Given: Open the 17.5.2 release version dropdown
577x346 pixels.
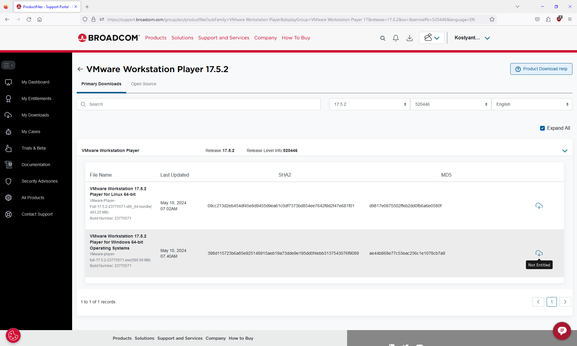Looking at the screenshot, I should tap(369, 104).
